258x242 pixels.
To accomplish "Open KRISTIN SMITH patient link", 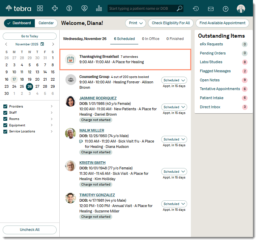I will tap(92, 163).
